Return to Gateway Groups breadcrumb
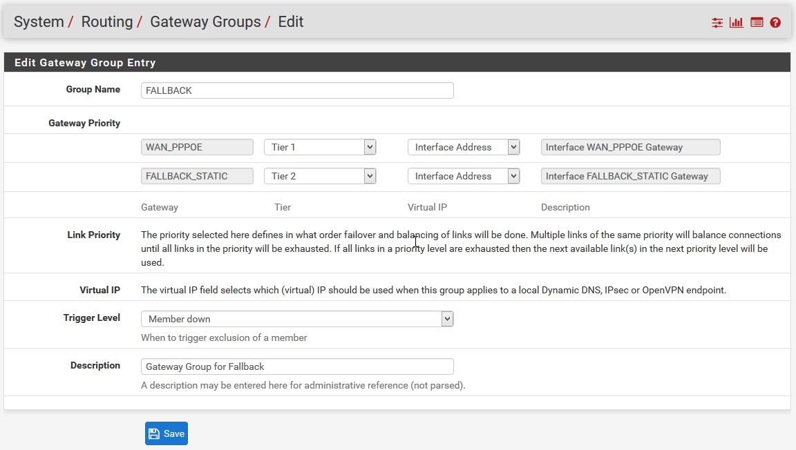Viewport: 796px width, 450px height. (x=205, y=22)
